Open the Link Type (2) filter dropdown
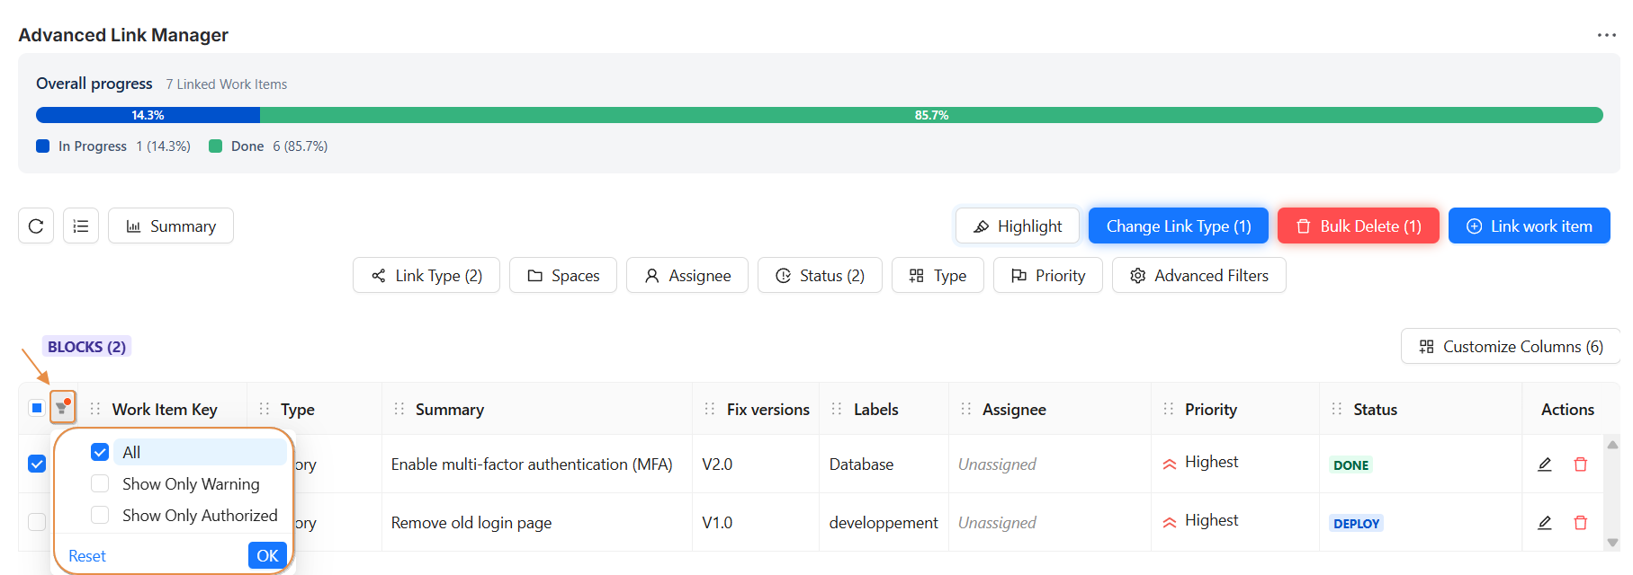This screenshot has height=575, width=1633. [x=426, y=276]
